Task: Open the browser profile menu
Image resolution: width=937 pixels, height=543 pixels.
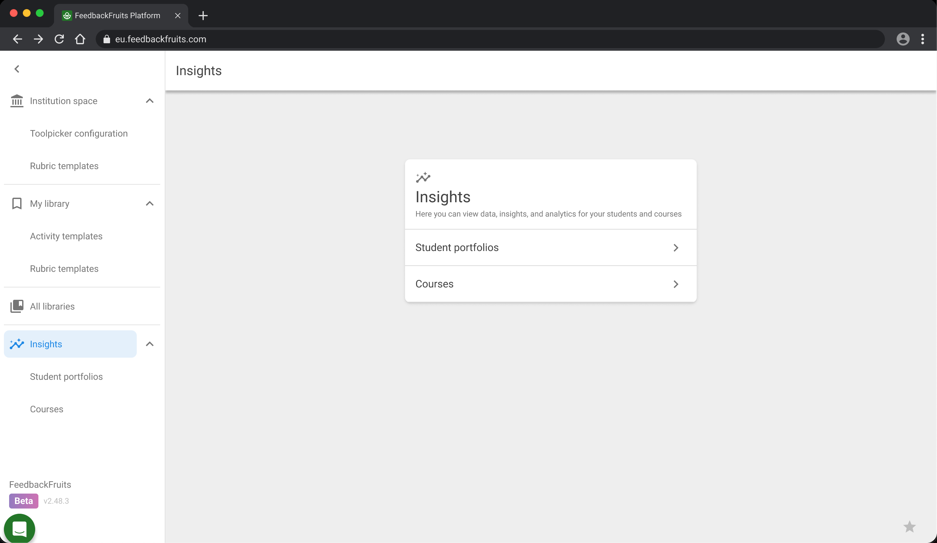Action: [x=903, y=39]
